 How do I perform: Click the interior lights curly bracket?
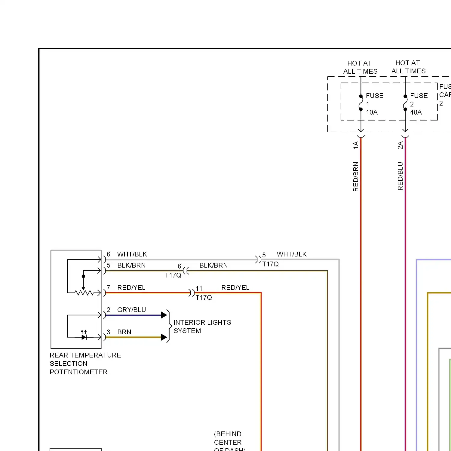pos(169,326)
